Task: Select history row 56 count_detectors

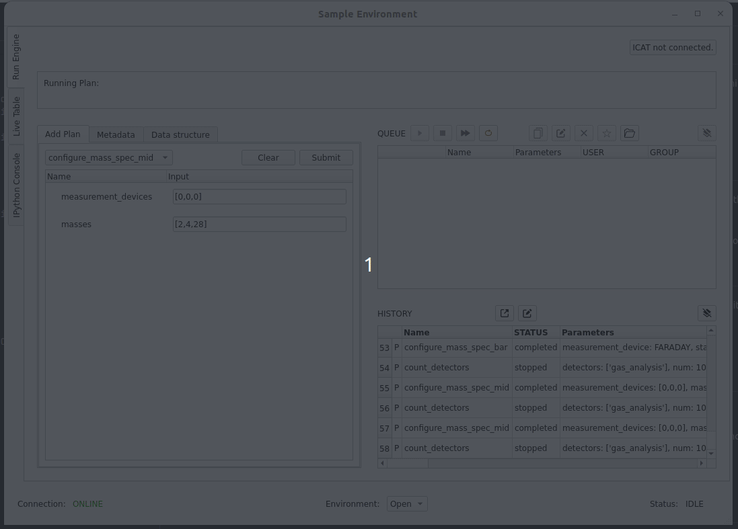Action: click(542, 408)
